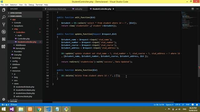Open notifications bell in status bar
Image resolution: width=200 pixels, height=112 pixels.
tap(197, 105)
